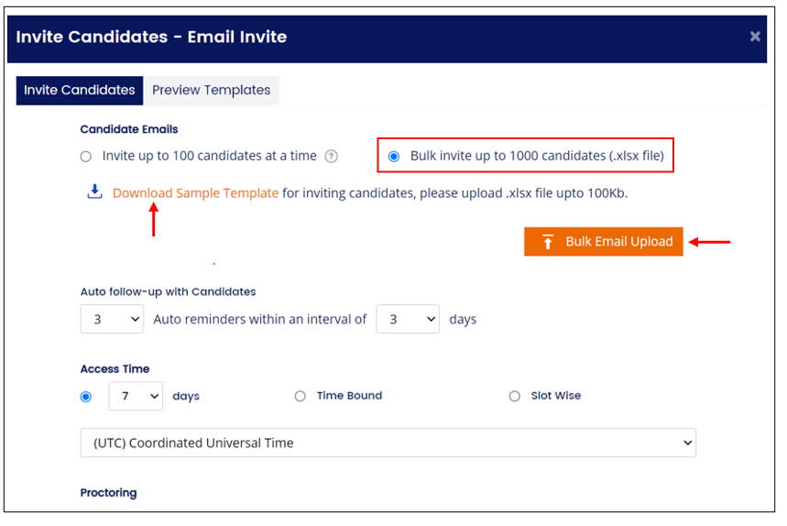Open the reminder interval days dropdown
The image size is (787, 526).
pyautogui.click(x=408, y=319)
